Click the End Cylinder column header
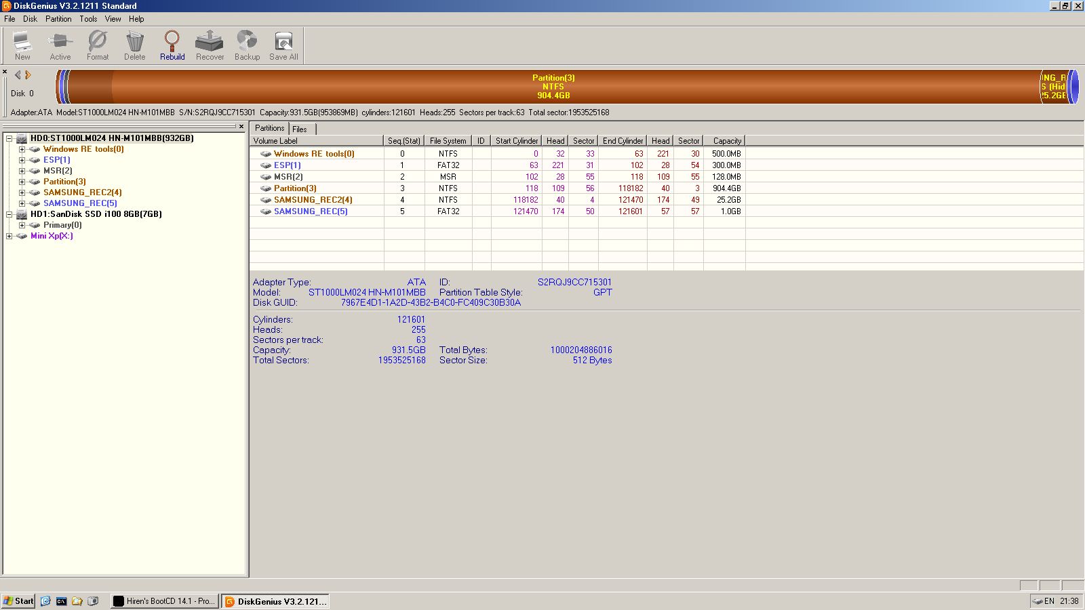 point(623,141)
